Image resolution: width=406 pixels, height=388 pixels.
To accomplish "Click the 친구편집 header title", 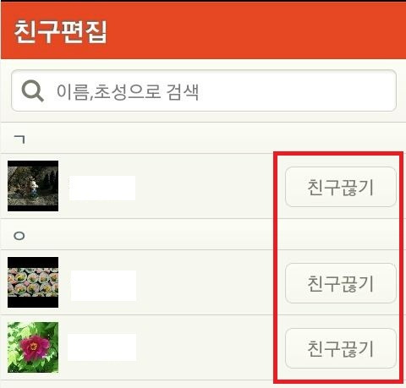I will point(61,31).
